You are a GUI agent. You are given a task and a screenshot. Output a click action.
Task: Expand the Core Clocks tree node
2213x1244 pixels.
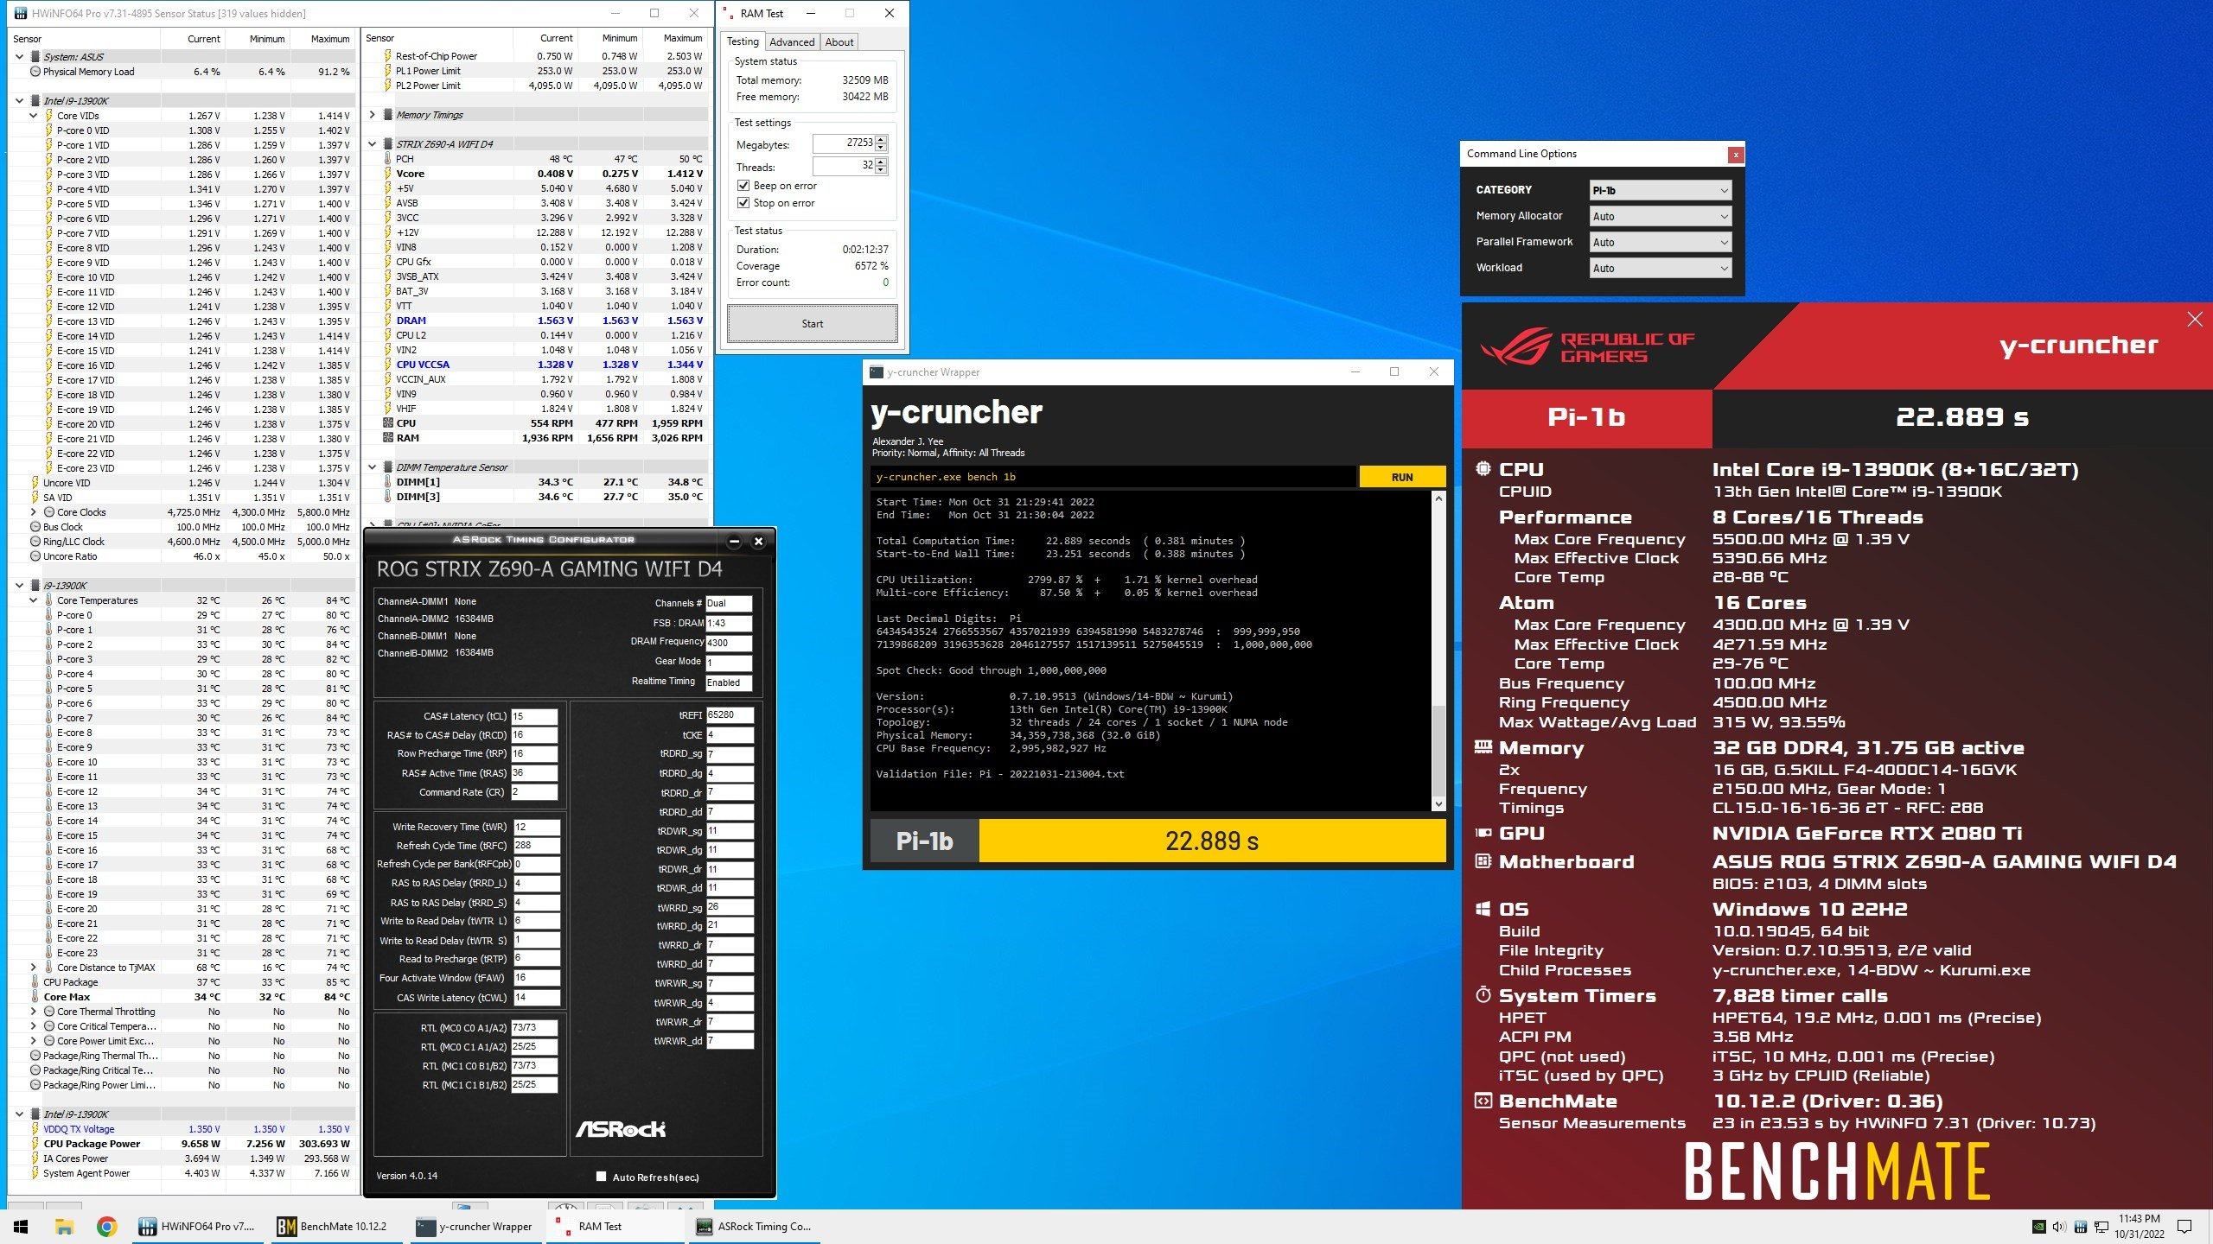(34, 512)
